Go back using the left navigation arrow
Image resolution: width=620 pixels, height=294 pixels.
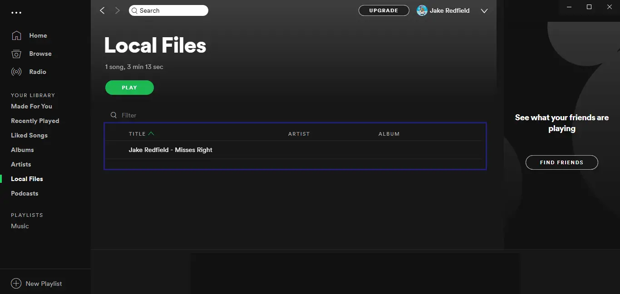(102, 10)
